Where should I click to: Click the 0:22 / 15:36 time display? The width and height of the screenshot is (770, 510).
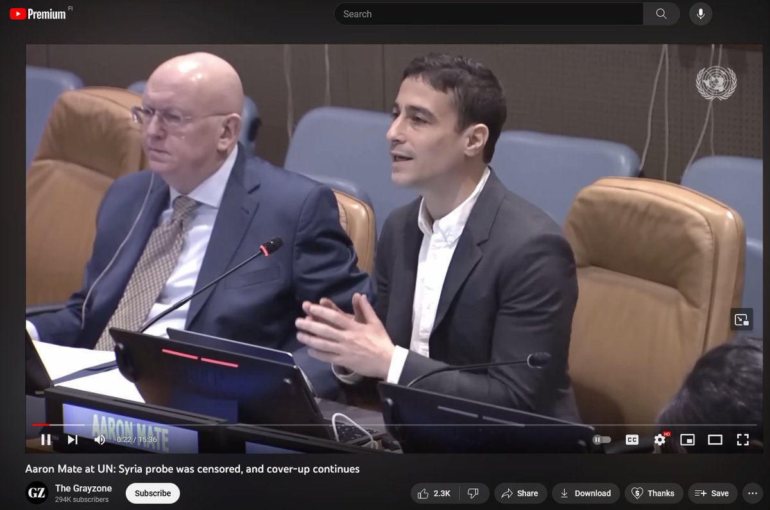pos(137,440)
